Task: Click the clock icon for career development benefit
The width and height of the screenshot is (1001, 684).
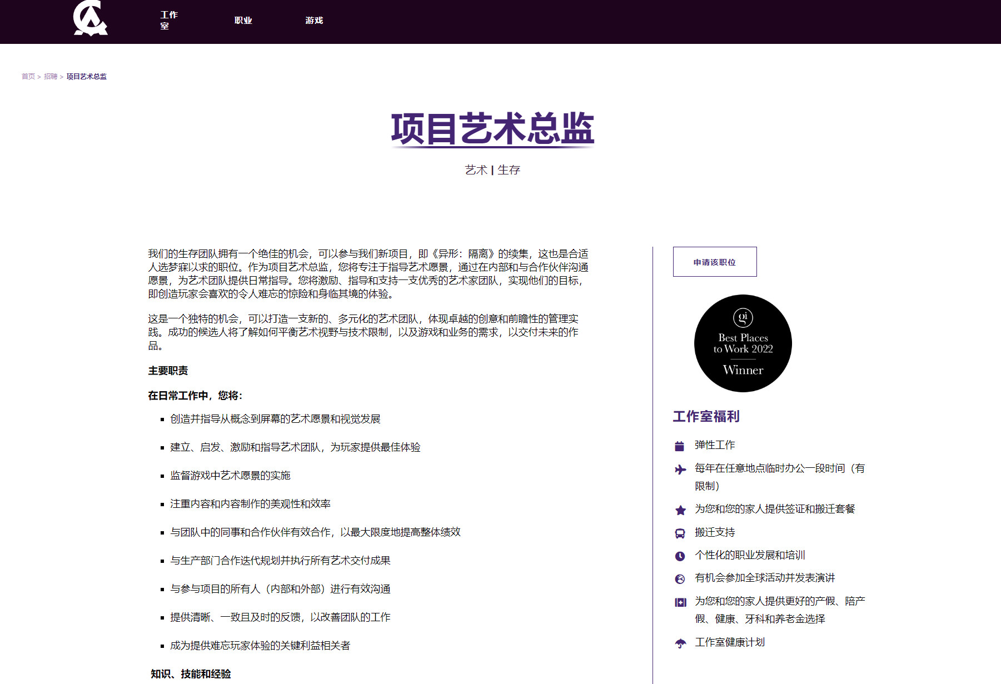Action: (679, 555)
